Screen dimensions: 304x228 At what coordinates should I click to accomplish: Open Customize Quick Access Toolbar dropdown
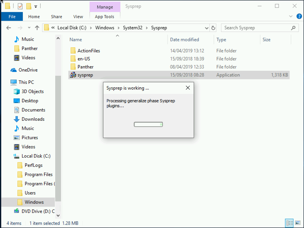35,7
